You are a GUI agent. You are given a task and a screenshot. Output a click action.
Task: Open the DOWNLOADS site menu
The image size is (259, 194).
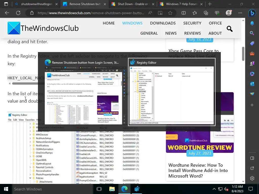[x=163, y=23]
